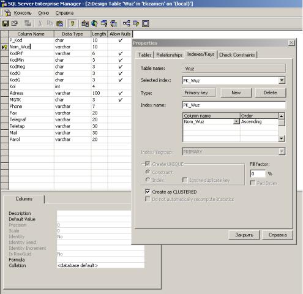Open Manage Constraints grid icon
Screen dimensions: 303x294
click(145, 23)
